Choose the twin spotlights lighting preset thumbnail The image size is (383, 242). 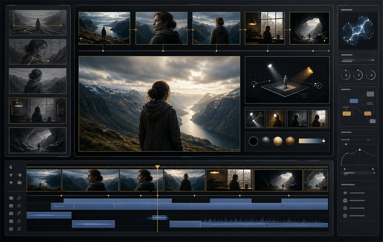pos(255,119)
